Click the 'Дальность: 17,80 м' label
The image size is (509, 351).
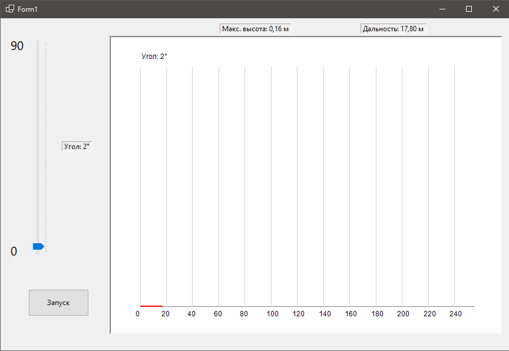coord(393,29)
